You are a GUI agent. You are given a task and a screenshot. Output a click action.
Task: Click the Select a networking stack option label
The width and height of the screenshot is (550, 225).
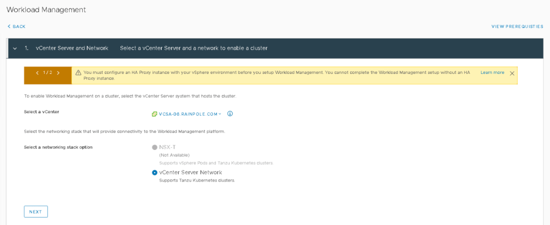point(59,147)
